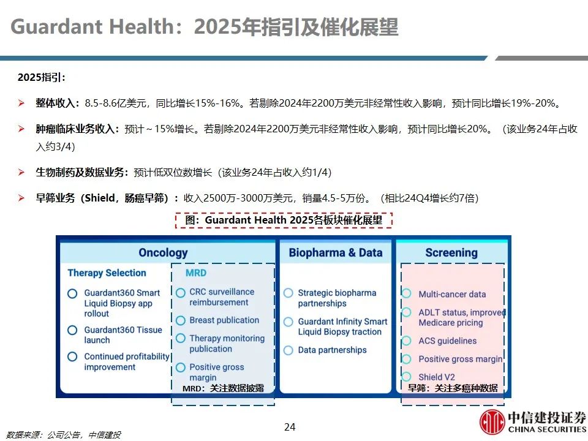The width and height of the screenshot is (588, 441).
Task: Click the text 8.5-8.6亿美元
Action: (116, 103)
